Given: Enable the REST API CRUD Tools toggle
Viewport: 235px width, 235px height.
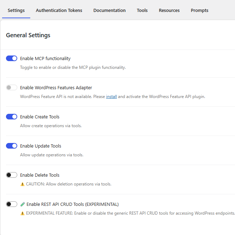Looking at the screenshot, I should click(x=12, y=204).
